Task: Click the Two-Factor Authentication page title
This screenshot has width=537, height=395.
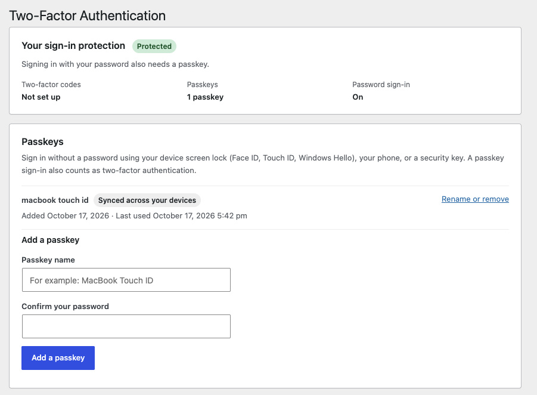Action: [88, 16]
